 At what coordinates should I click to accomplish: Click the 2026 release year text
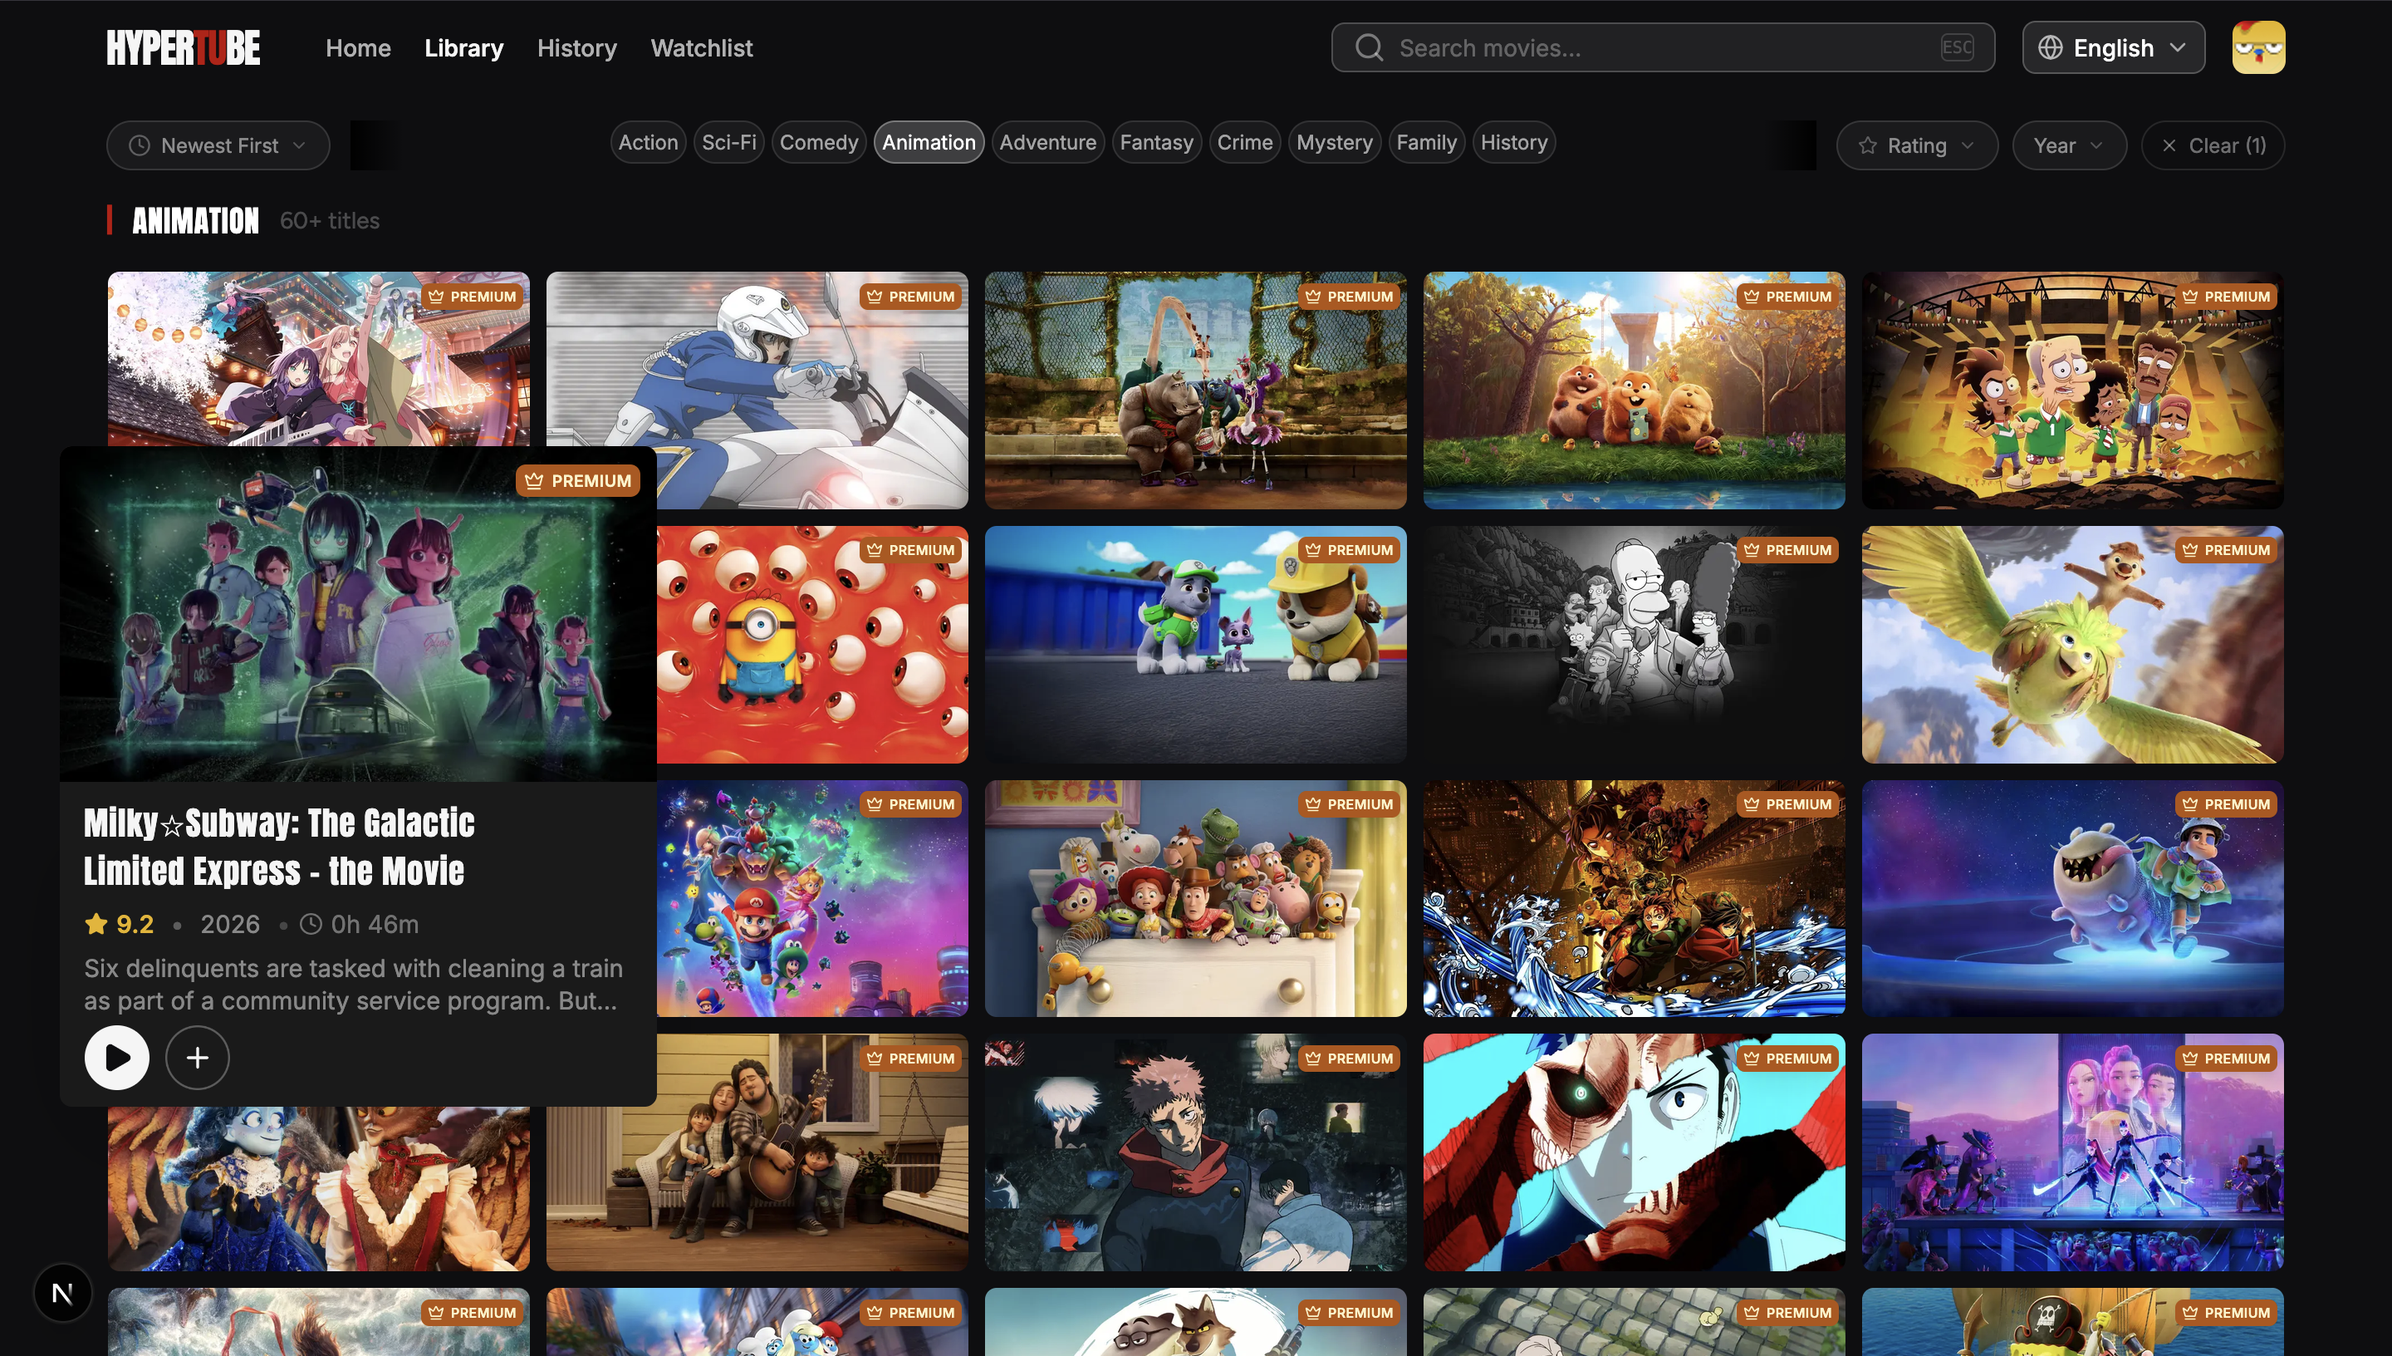click(x=230, y=924)
